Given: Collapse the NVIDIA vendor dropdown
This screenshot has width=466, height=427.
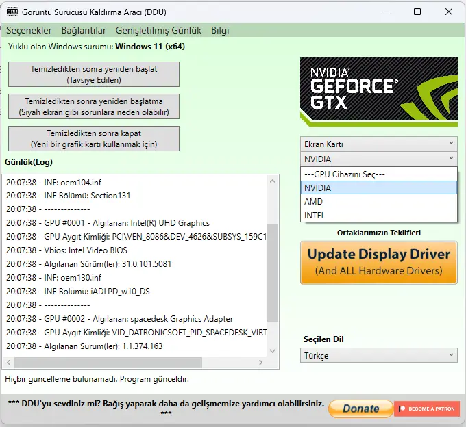Looking at the screenshot, I should [x=378, y=159].
